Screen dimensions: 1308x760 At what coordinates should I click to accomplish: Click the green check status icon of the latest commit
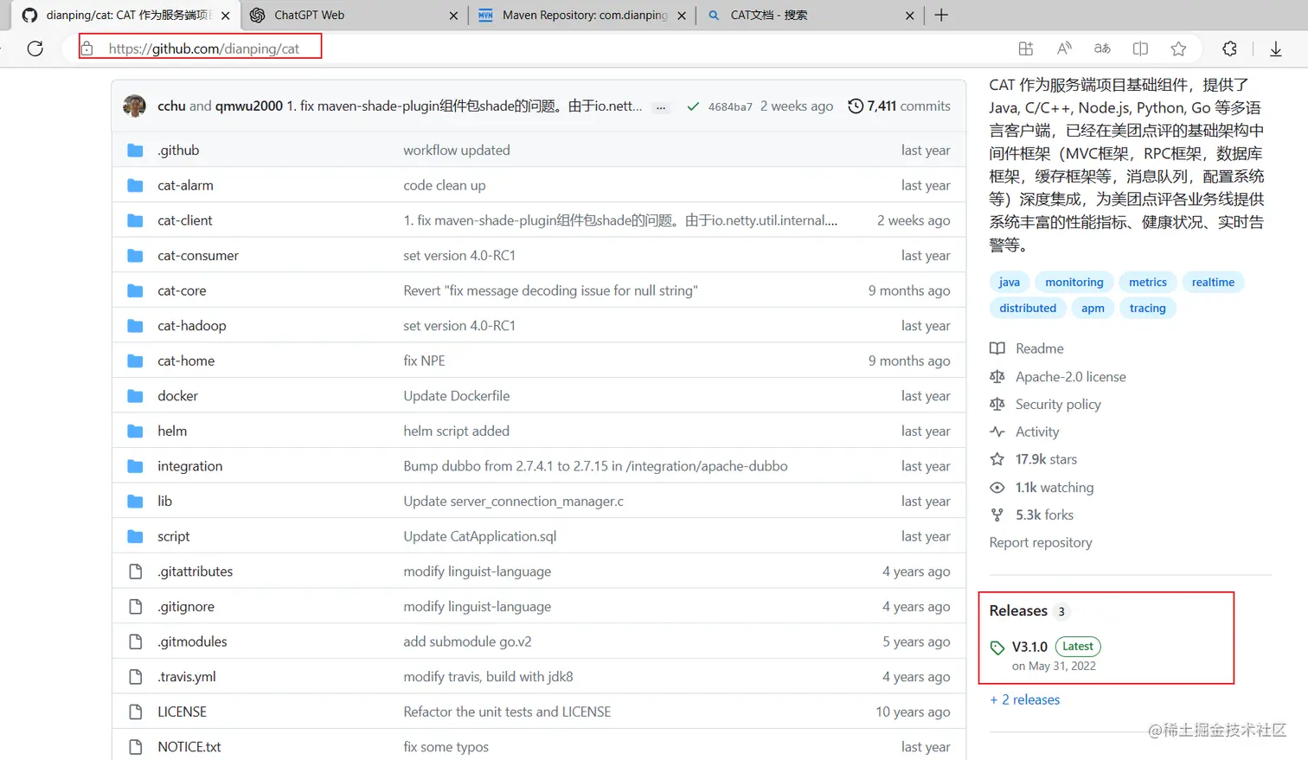tap(693, 106)
